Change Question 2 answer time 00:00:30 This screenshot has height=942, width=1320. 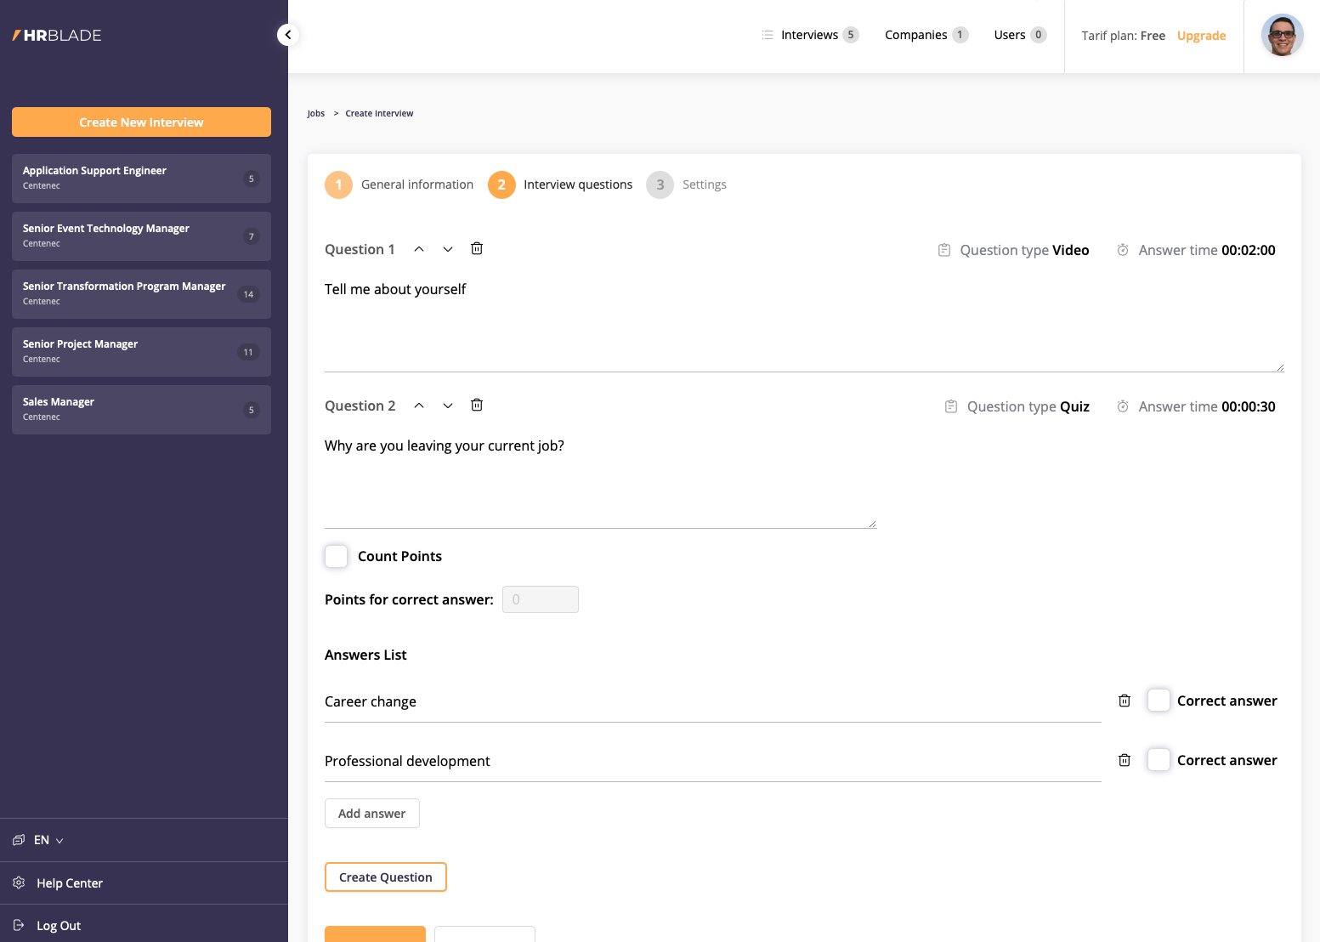[1247, 406]
